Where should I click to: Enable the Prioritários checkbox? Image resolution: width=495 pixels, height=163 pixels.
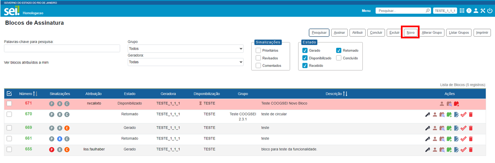pyautogui.click(x=258, y=50)
